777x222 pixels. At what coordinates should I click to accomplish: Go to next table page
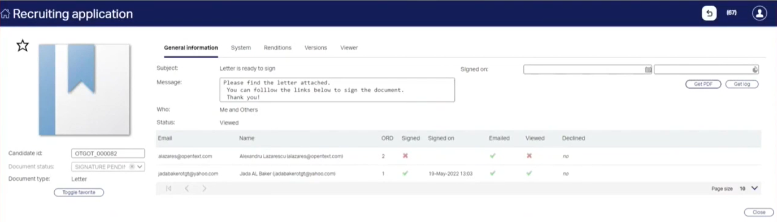point(204,188)
